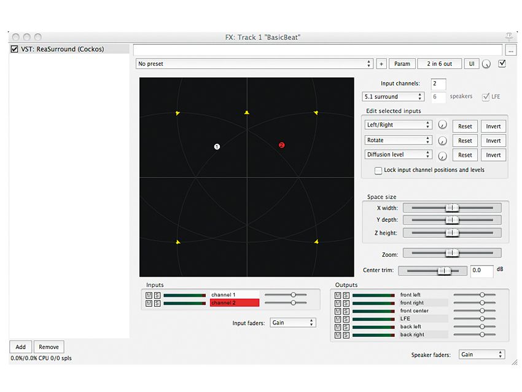The image size is (522, 392).
Task: Open the Rotate parameter dropdown
Action: tap(398, 140)
